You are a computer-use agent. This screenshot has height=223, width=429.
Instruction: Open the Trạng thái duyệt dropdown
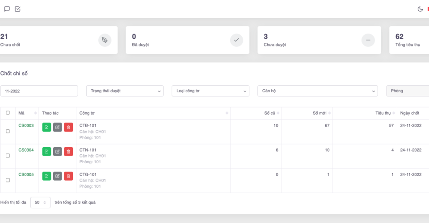(125, 91)
